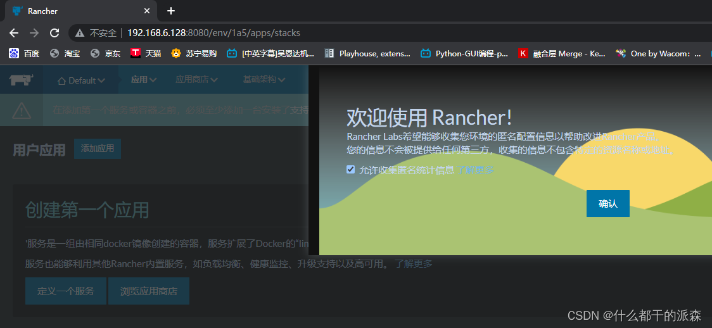Click the 确认 button in welcome dialog
Image resolution: width=712 pixels, height=328 pixels.
(607, 204)
